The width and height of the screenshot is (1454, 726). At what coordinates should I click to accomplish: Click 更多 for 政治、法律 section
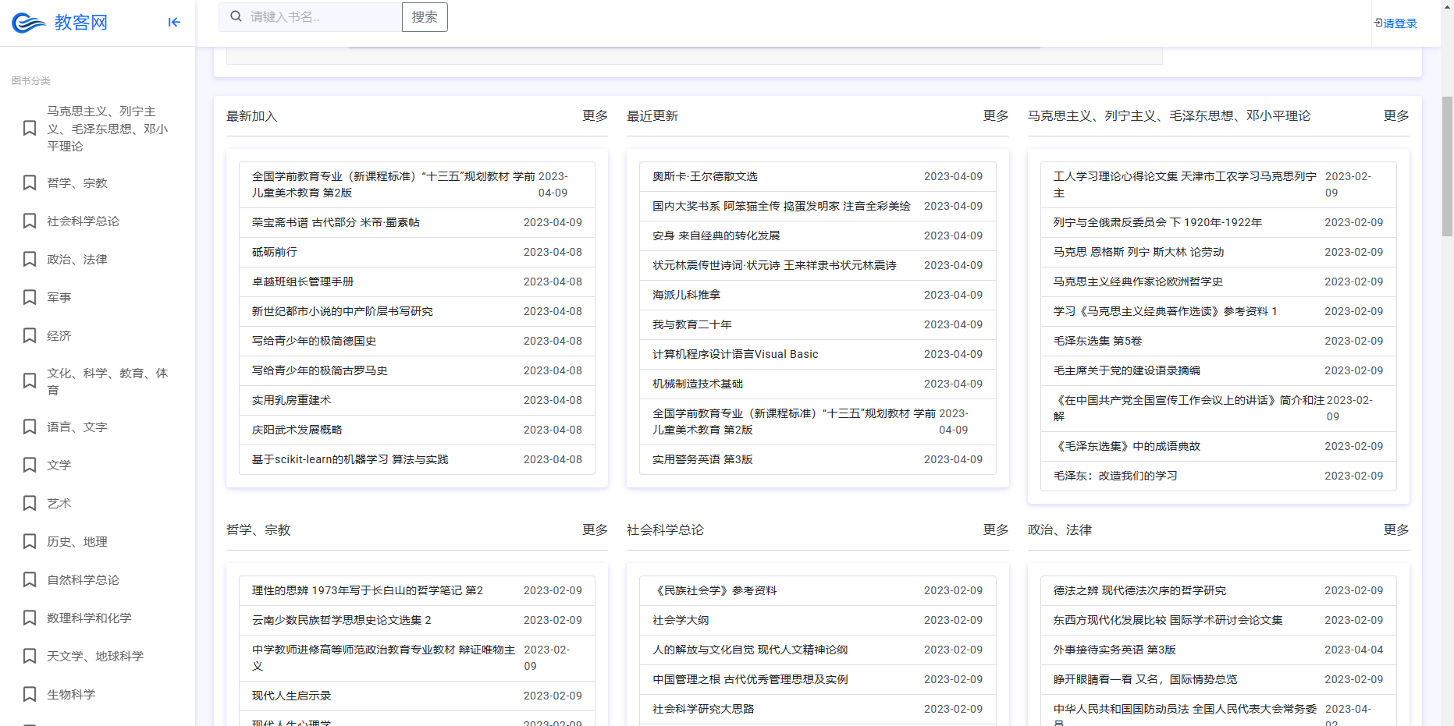coord(1396,529)
